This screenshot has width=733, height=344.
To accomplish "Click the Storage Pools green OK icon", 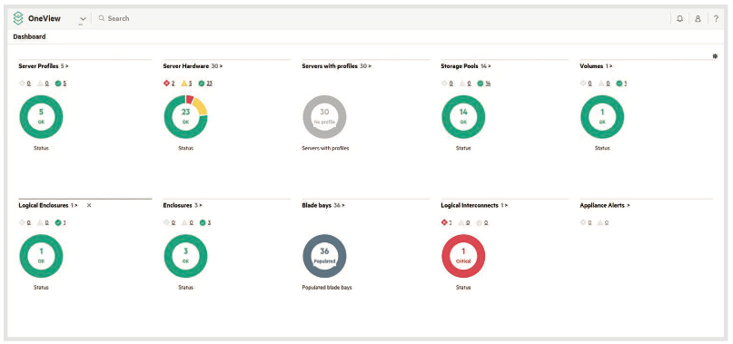I will [x=480, y=84].
